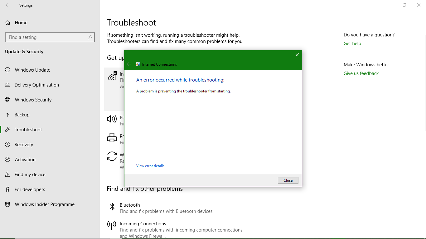Image resolution: width=426 pixels, height=239 pixels.
Task: Click the Close button in dialog
Action: point(288,180)
